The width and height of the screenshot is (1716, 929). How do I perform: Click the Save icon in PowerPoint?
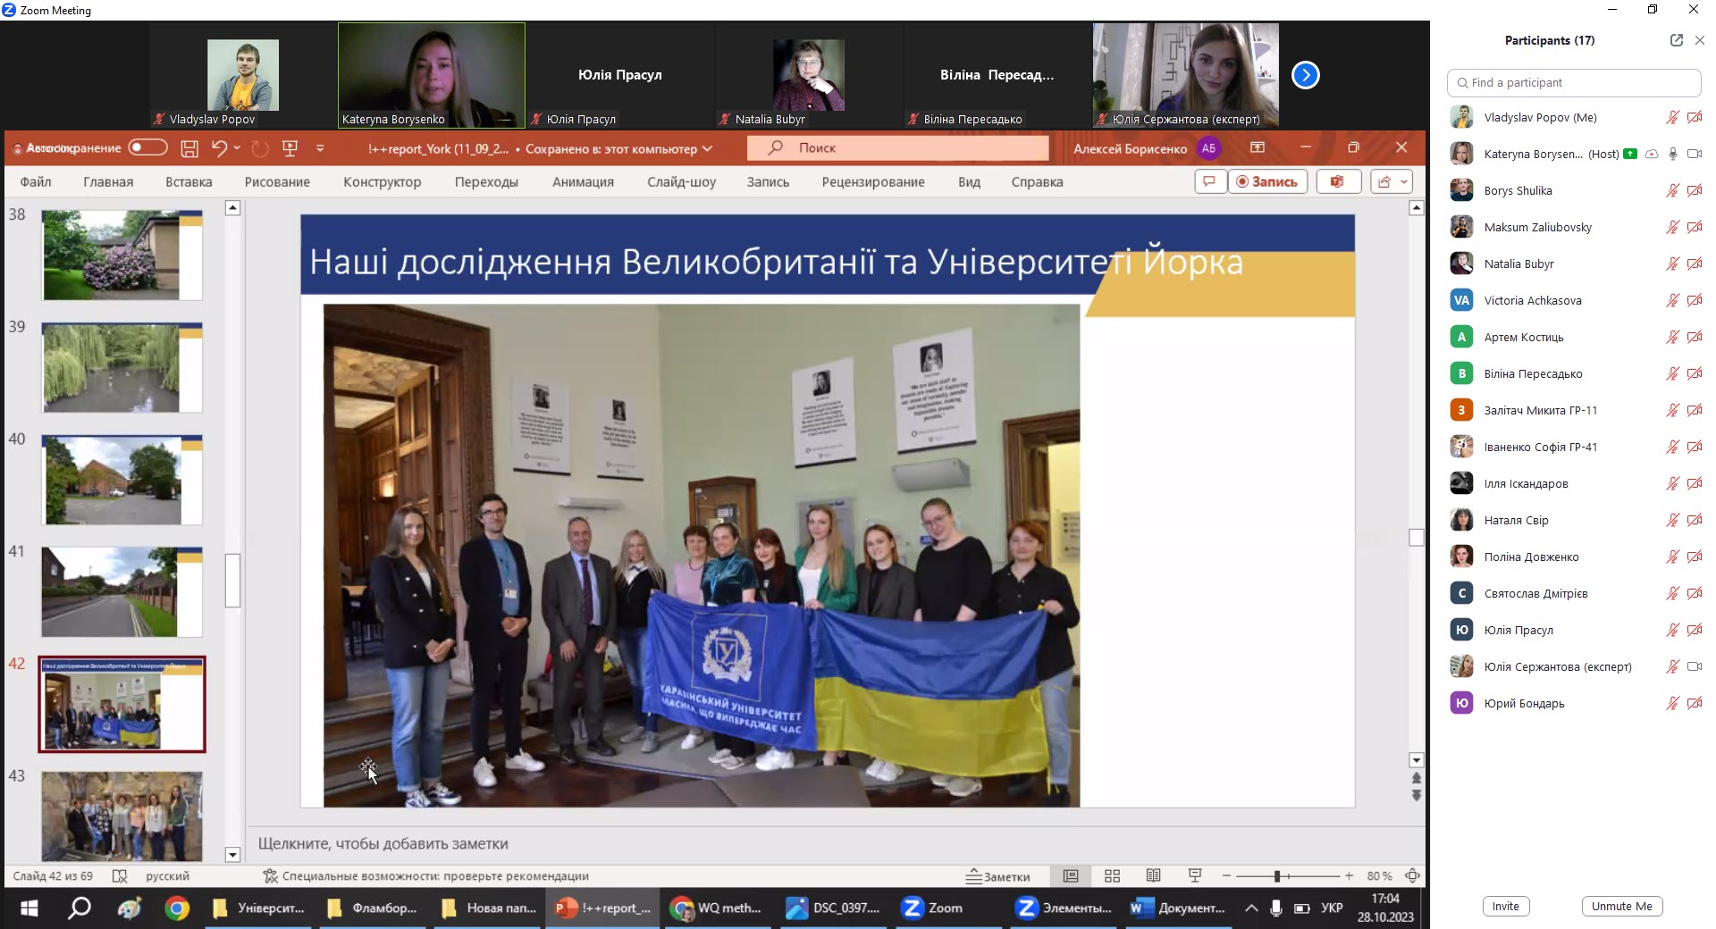[189, 148]
